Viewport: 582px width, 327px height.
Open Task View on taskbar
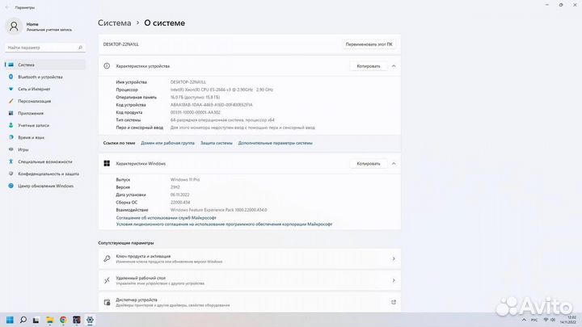36,320
